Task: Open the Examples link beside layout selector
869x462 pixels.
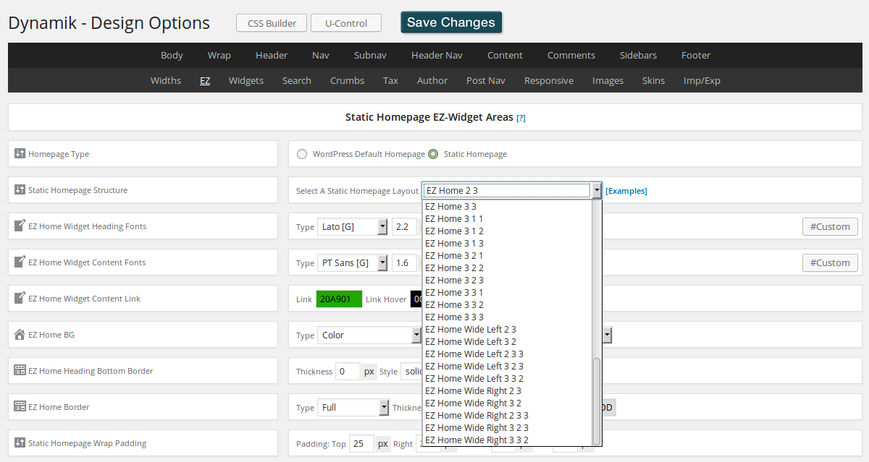Action: pyautogui.click(x=626, y=191)
